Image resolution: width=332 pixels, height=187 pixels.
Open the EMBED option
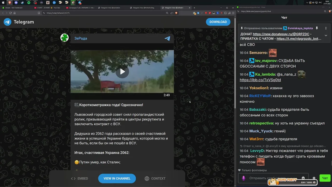80,178
